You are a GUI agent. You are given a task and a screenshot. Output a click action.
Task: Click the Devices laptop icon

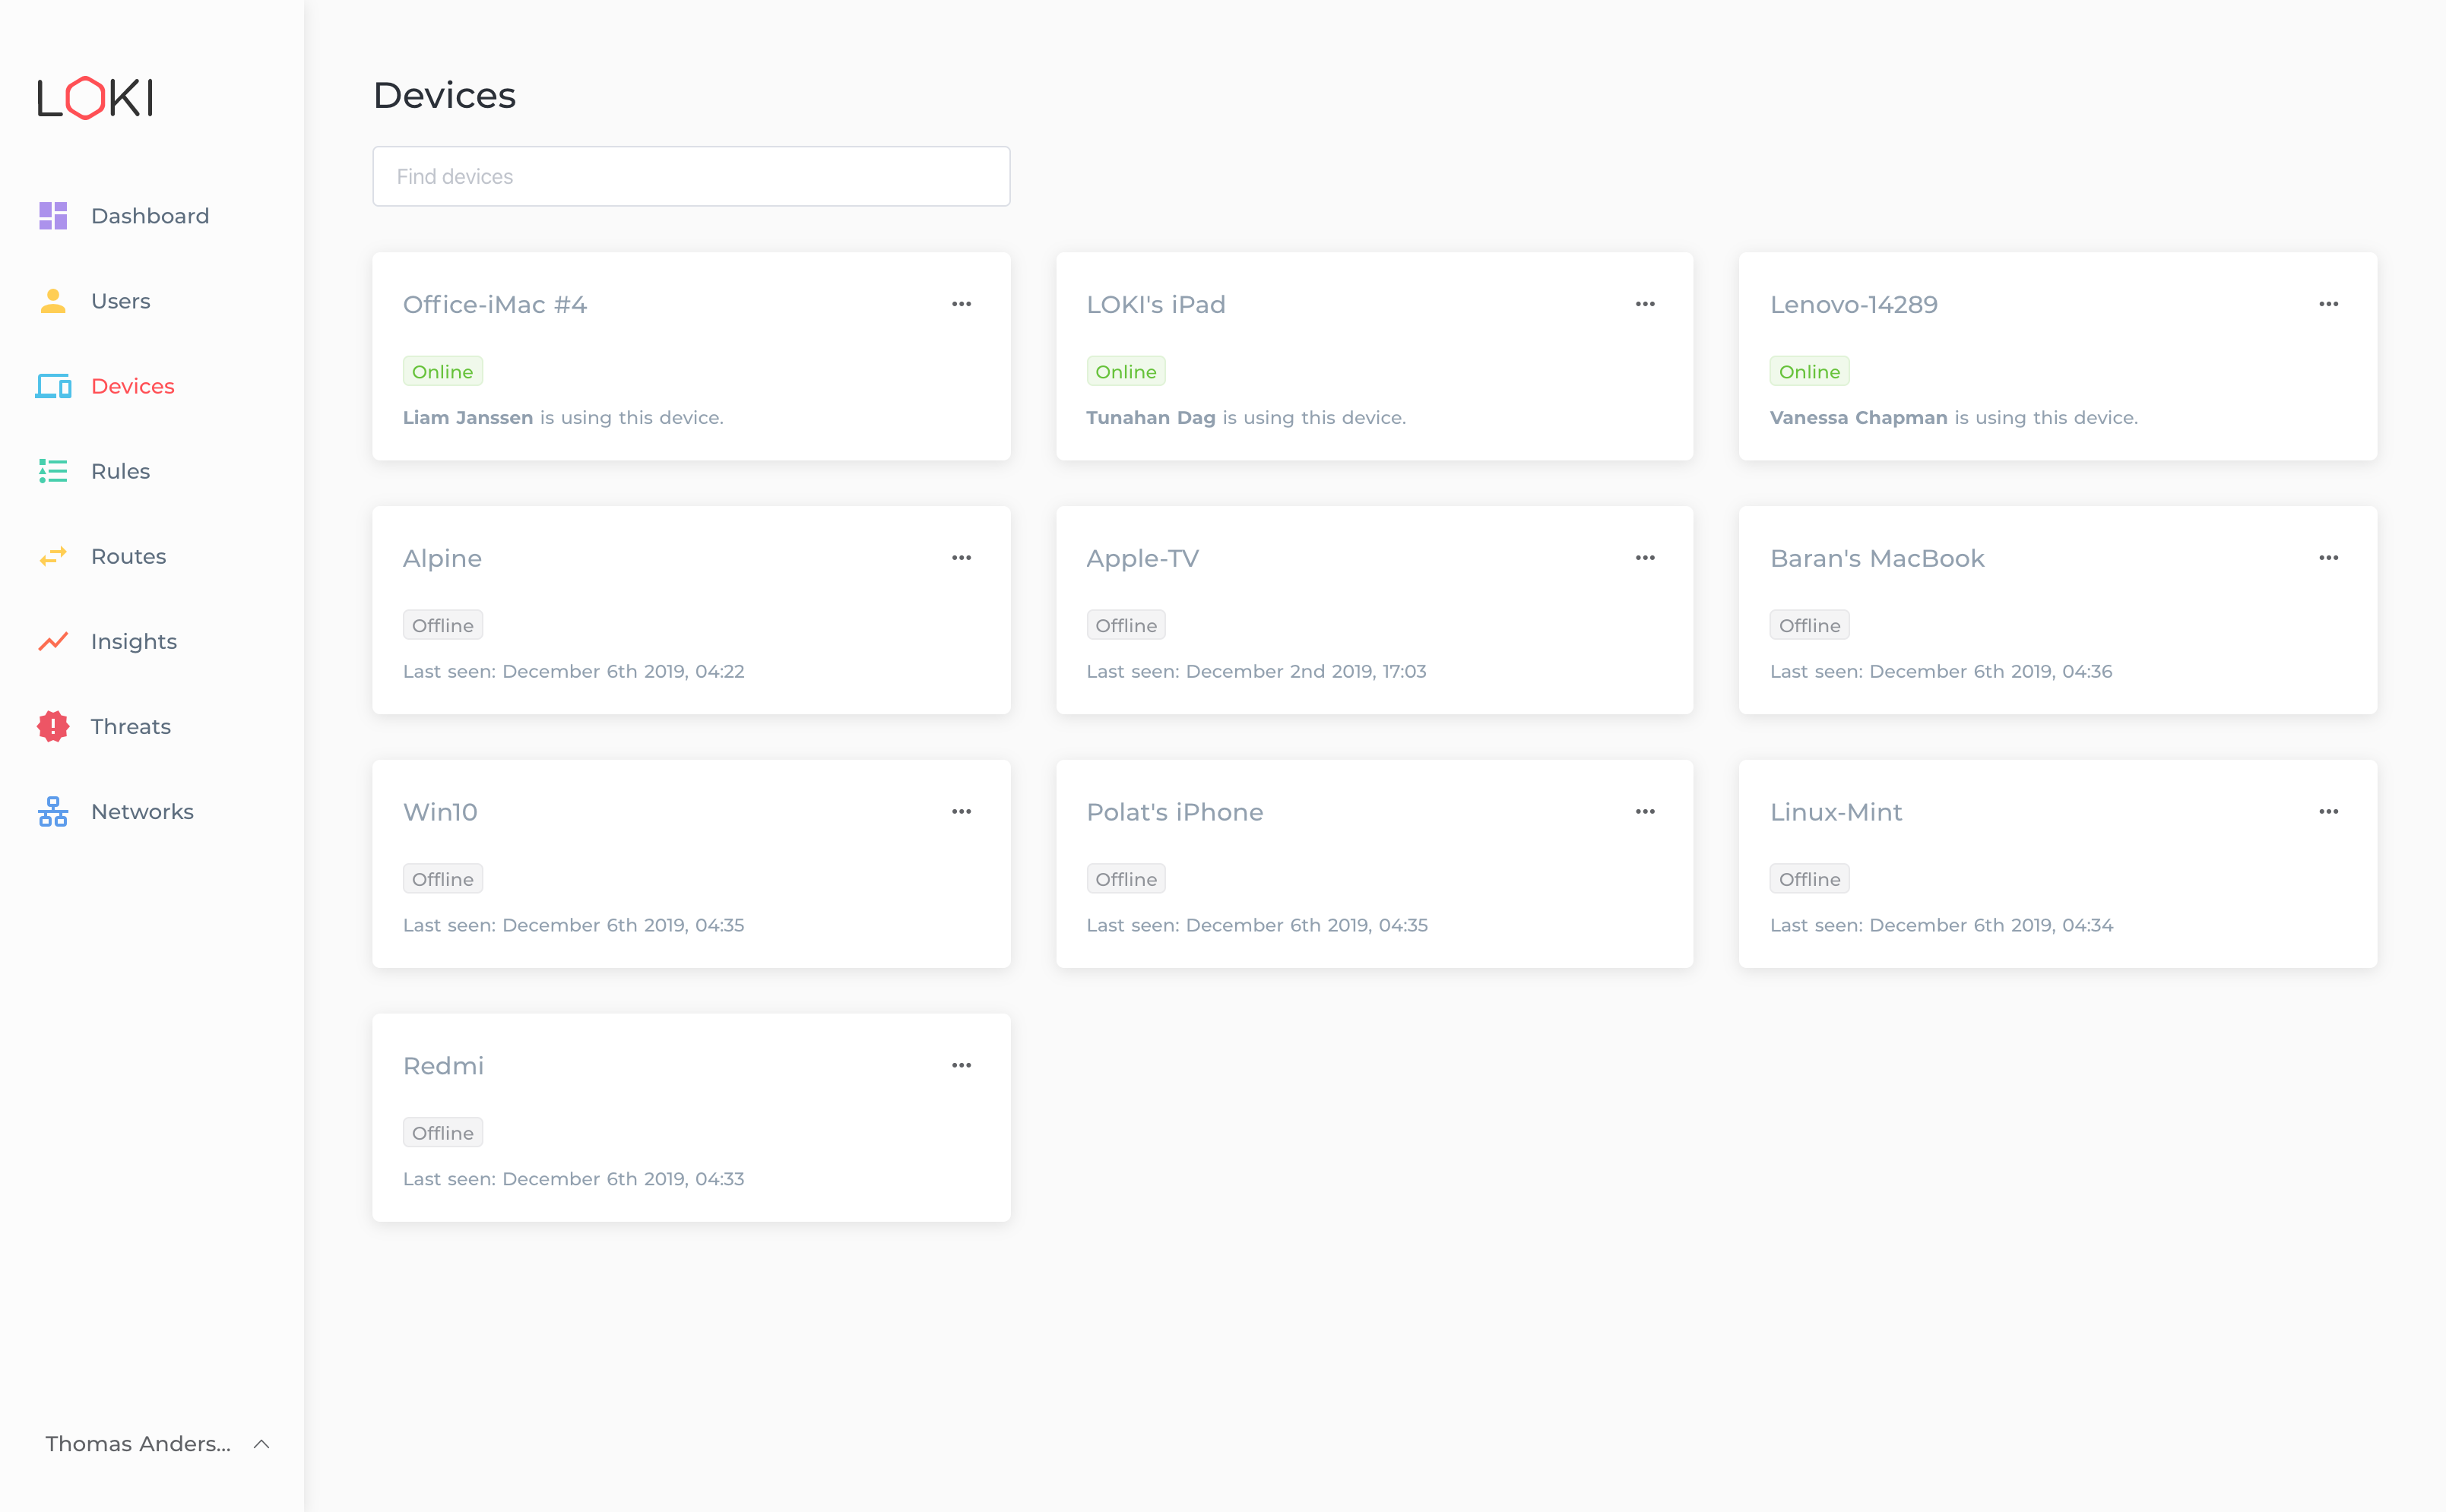53,386
